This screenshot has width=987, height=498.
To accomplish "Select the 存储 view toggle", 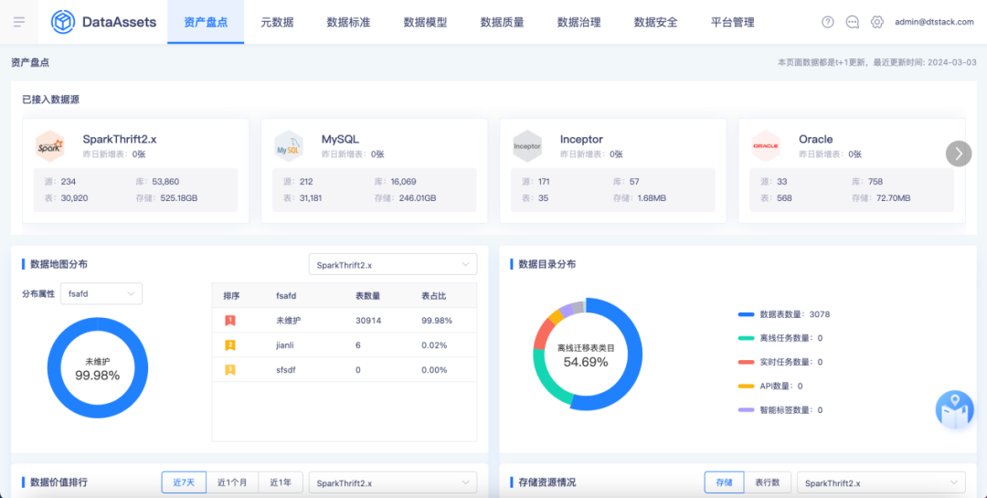I will [725, 482].
